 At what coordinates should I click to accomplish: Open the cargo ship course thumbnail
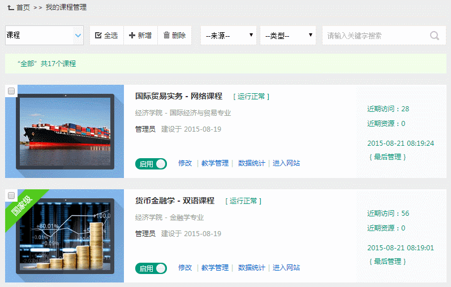tap(65, 131)
